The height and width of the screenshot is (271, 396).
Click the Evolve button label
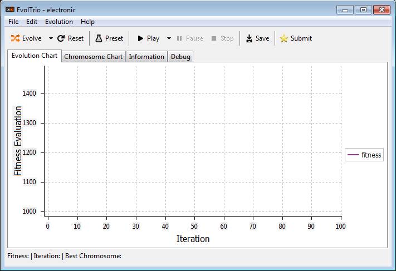pyautogui.click(x=32, y=38)
